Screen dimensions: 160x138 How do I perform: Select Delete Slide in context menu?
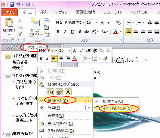(65, 131)
